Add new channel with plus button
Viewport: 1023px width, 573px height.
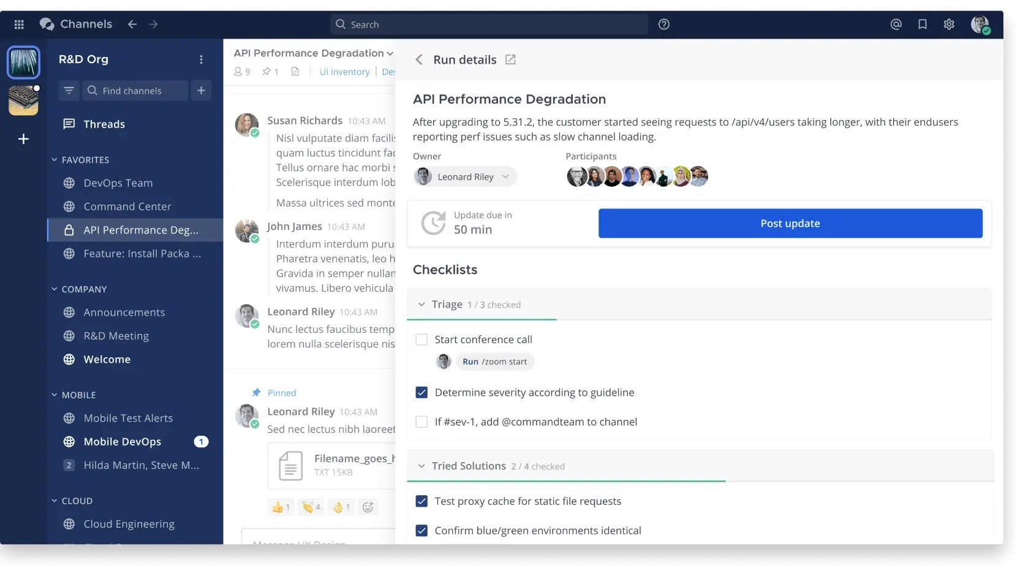(201, 91)
